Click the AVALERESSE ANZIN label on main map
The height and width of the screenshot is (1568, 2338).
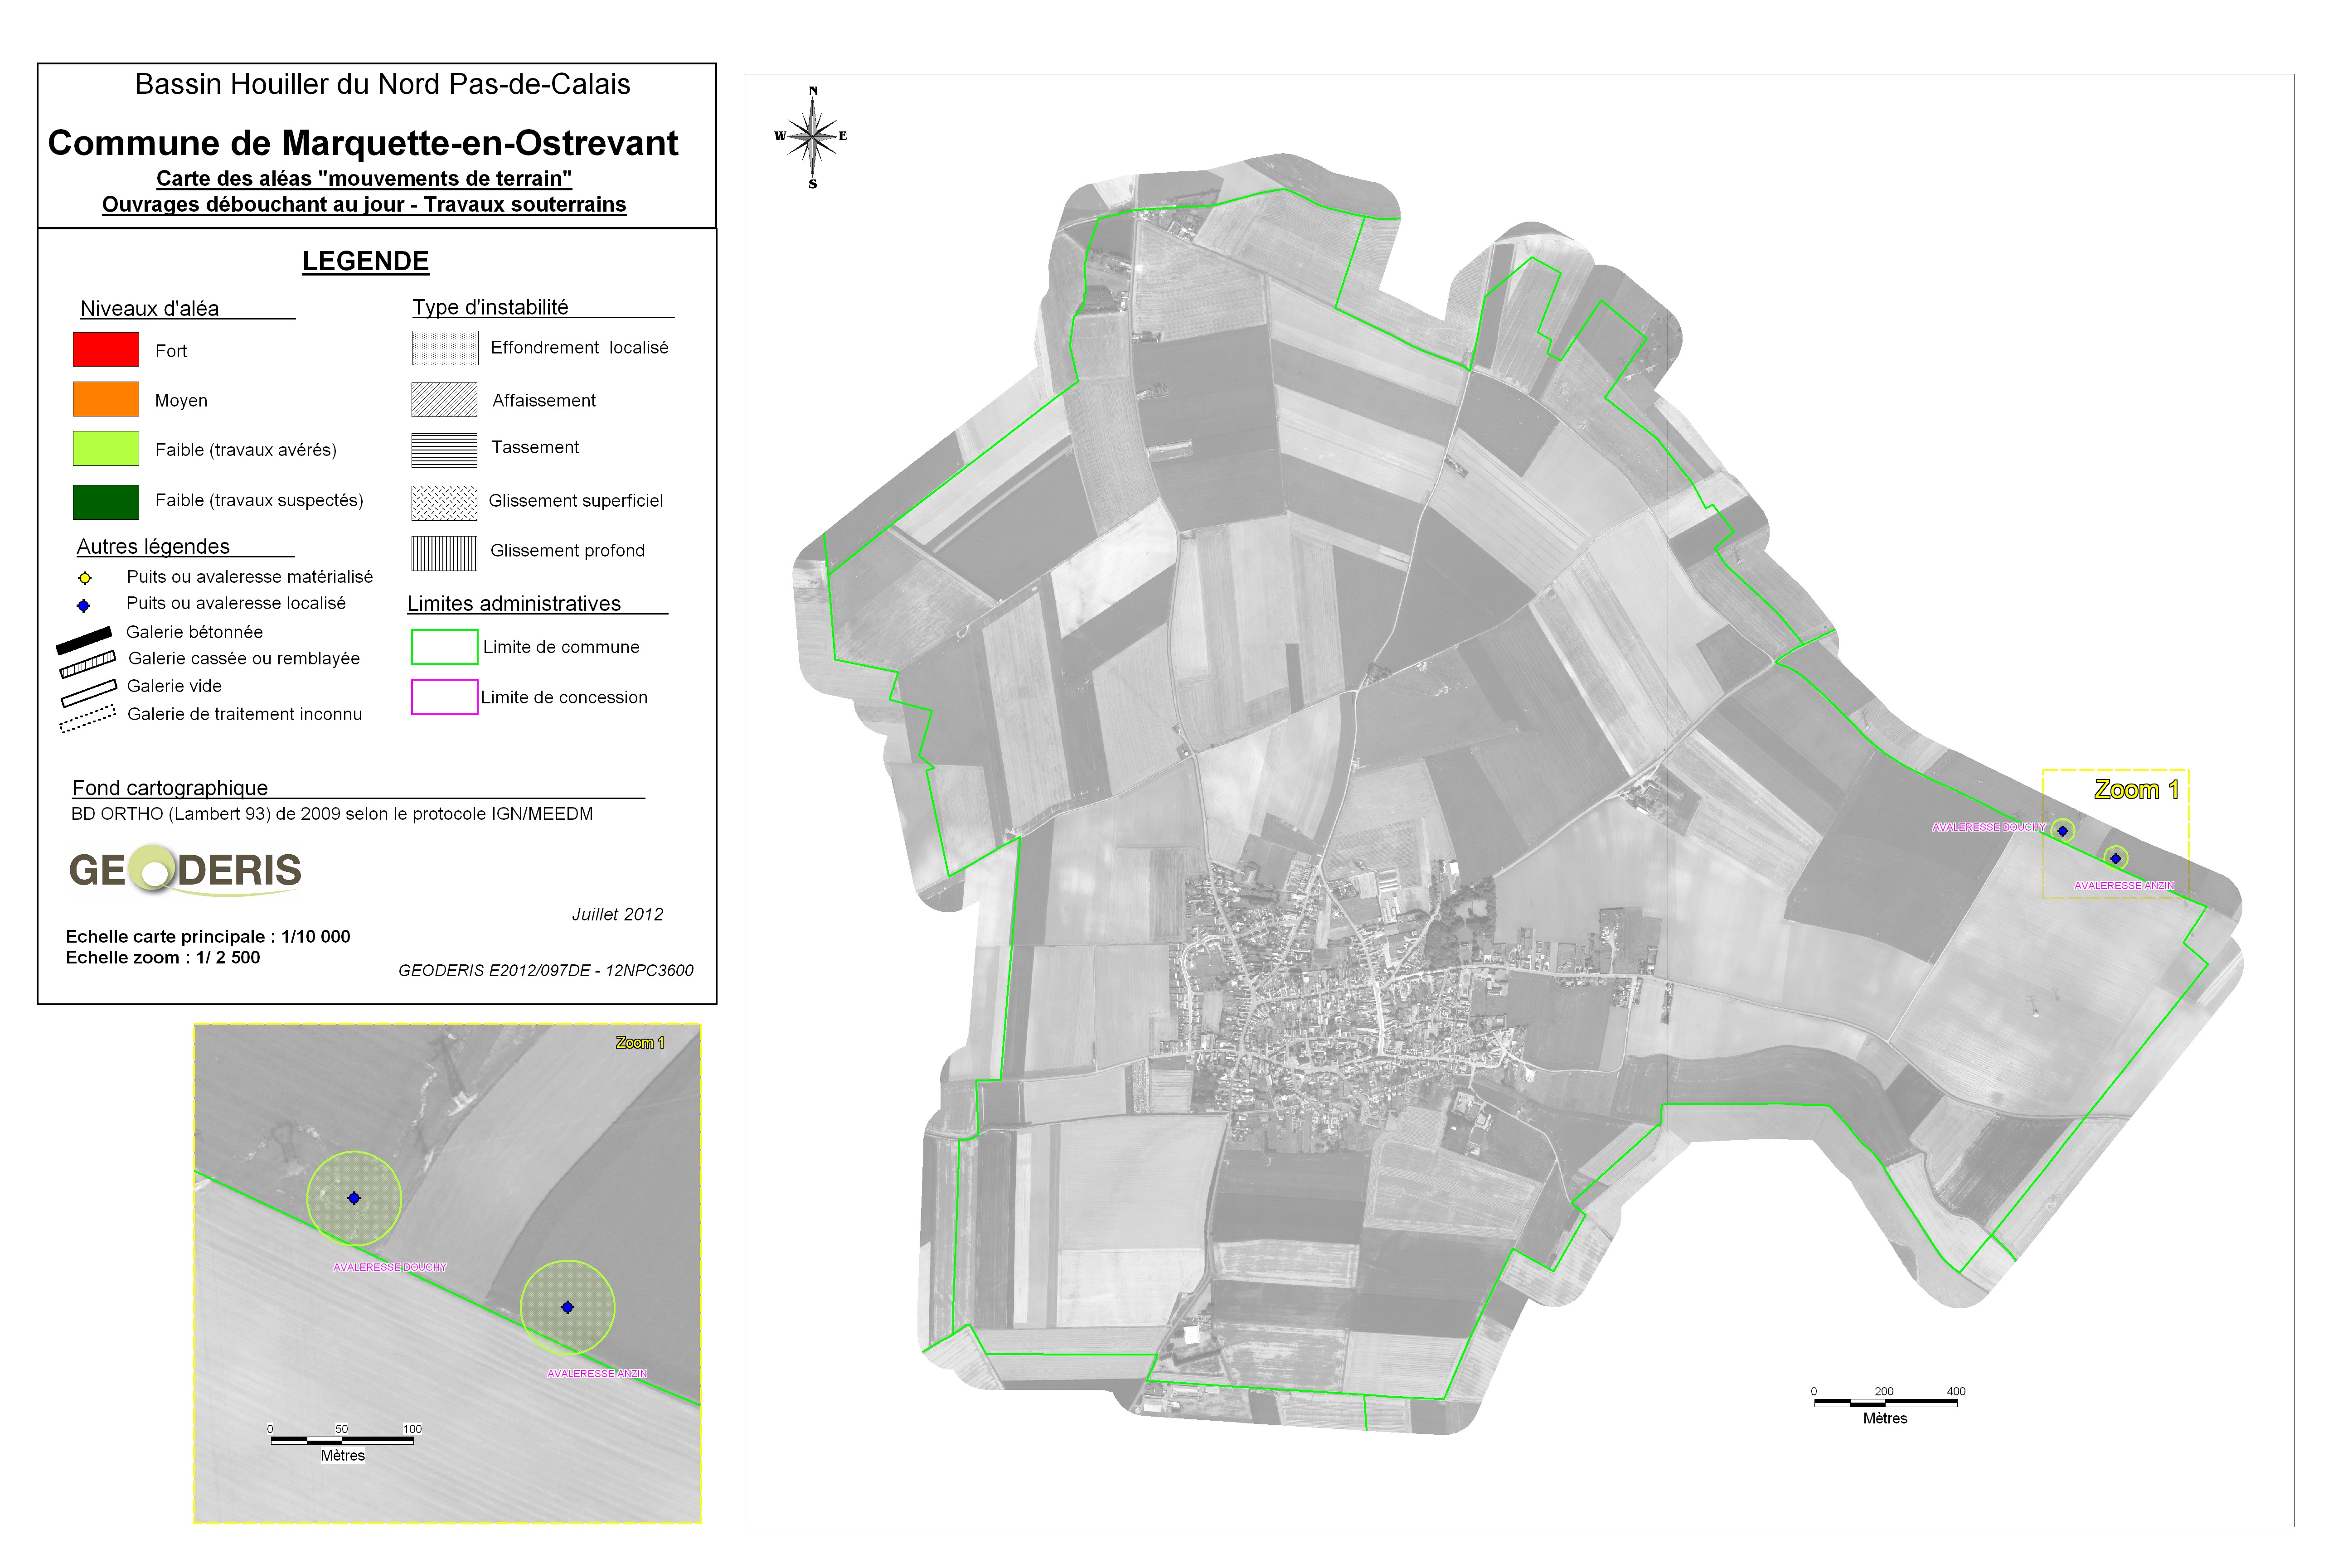pos(2124,886)
